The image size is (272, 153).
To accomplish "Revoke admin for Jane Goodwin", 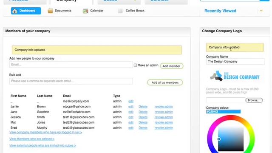I will [164, 112].
